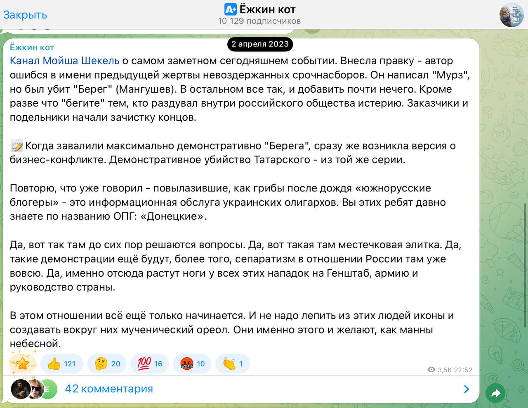Toggle the thumbs-up reaction with 121
The width and height of the screenshot is (528, 408).
tap(62, 364)
